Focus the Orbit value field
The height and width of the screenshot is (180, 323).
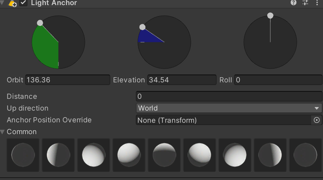click(x=68, y=80)
